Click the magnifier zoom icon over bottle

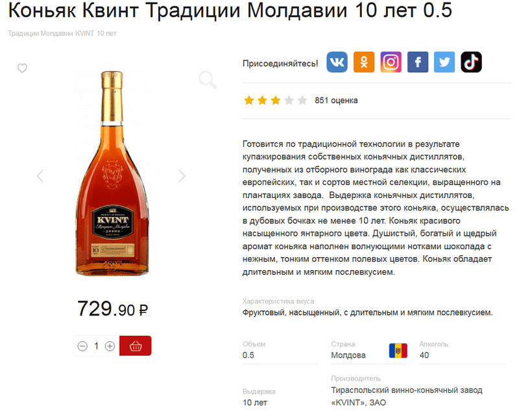(x=208, y=80)
